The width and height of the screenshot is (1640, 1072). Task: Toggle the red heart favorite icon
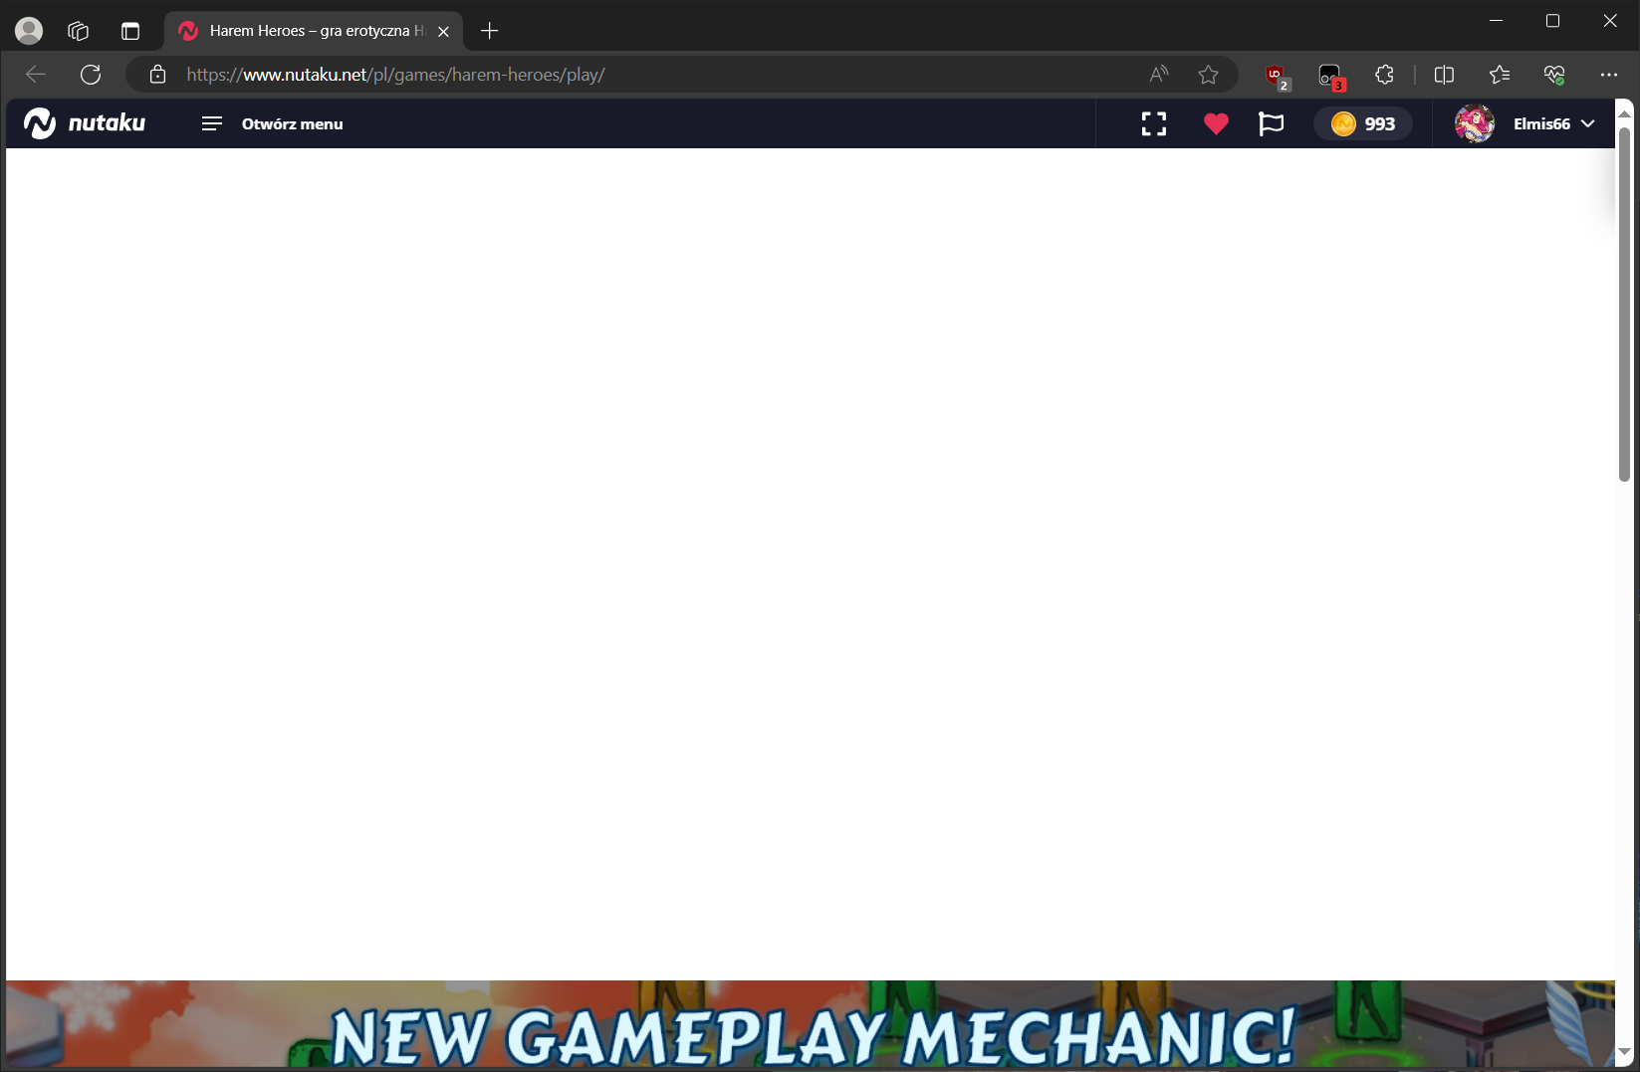tap(1216, 123)
